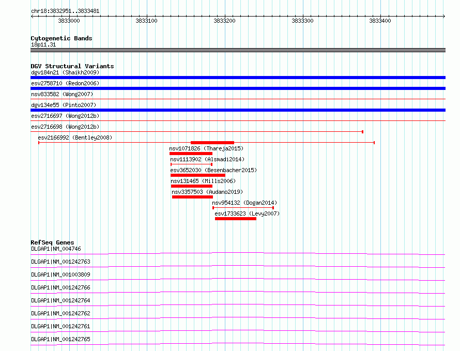Open esv3652030 (Besenbacher2015) label
This screenshot has height=351, width=460.
tap(213, 170)
